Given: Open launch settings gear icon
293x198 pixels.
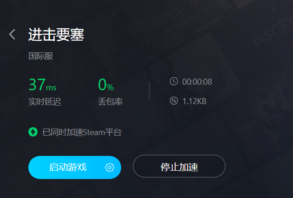Looking at the screenshot, I should pyautogui.click(x=110, y=167).
